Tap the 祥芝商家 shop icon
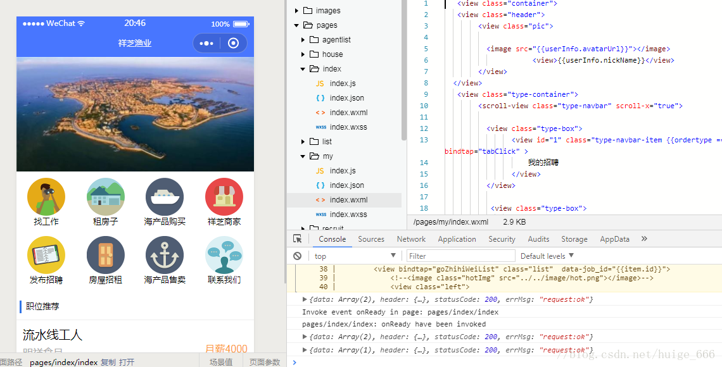722x367 pixels. pyautogui.click(x=224, y=197)
